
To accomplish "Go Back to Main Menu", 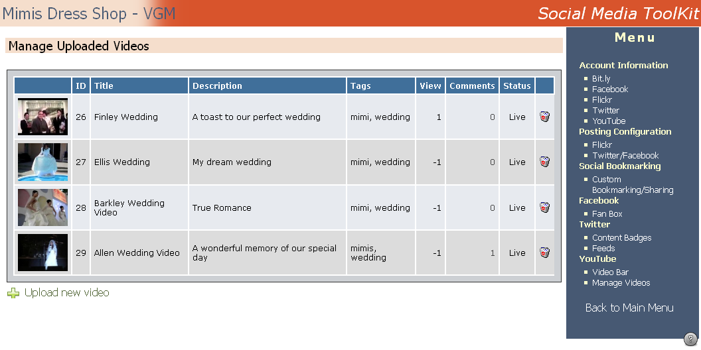I will click(629, 308).
